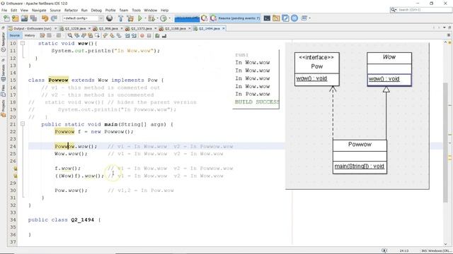Click the red breakpoint icon in editor toolbar
Screen dimensions: 453x254
tap(142, 35)
